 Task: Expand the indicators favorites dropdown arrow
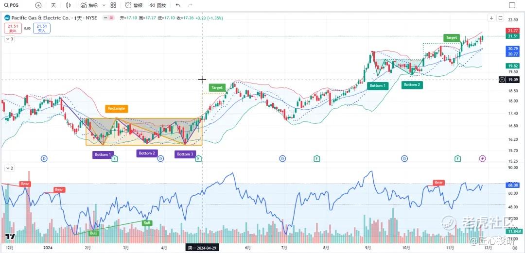(103, 5)
